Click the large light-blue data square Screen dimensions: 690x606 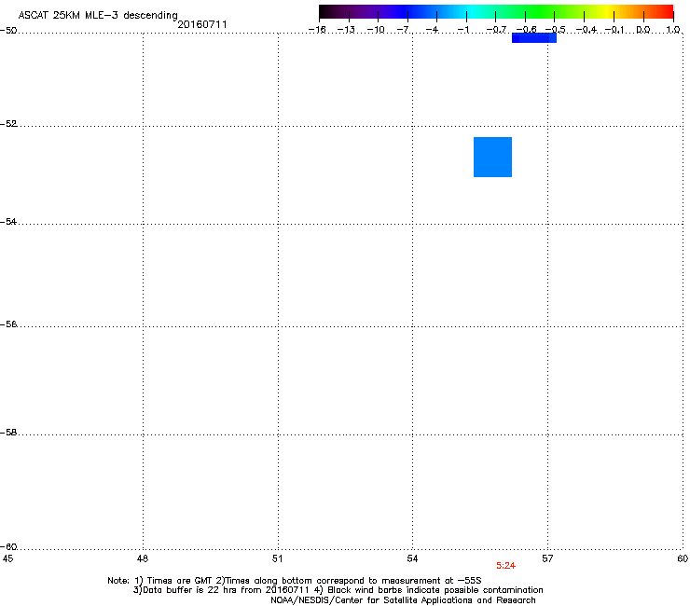492,158
